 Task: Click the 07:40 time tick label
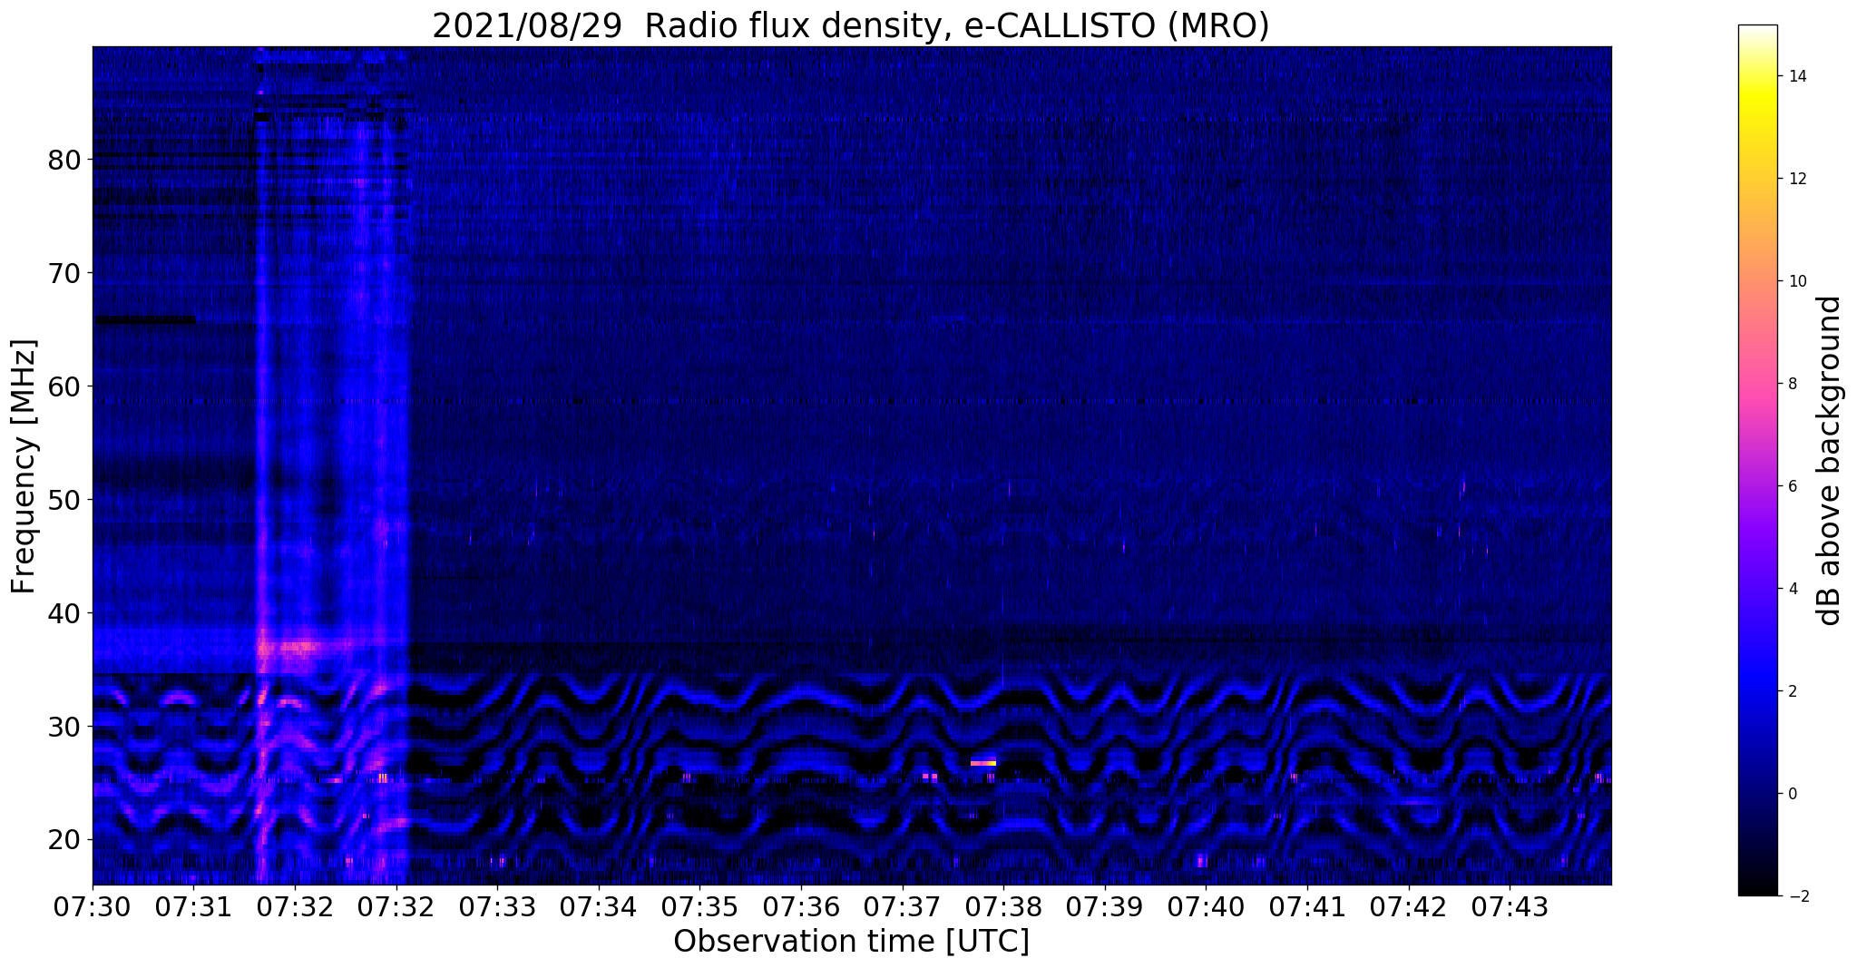[x=1206, y=907]
